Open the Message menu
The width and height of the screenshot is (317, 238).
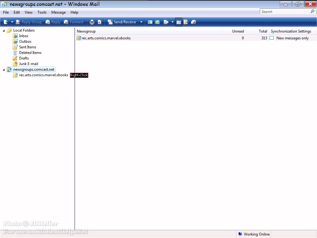59,12
